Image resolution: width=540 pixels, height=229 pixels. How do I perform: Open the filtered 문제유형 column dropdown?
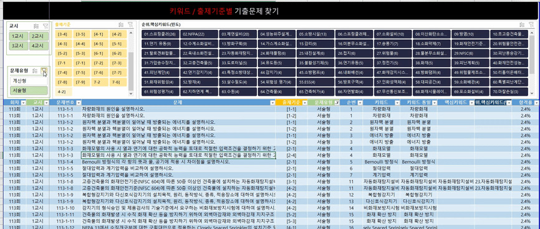coord(337,103)
